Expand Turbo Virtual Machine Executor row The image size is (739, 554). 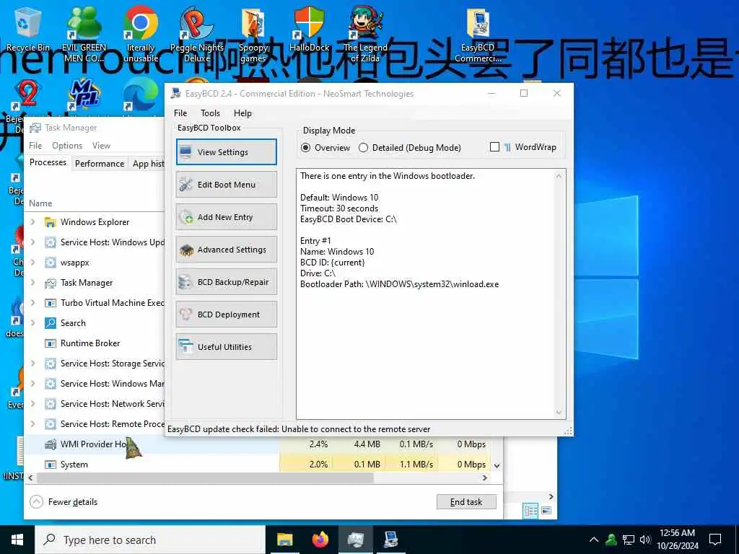tap(32, 303)
